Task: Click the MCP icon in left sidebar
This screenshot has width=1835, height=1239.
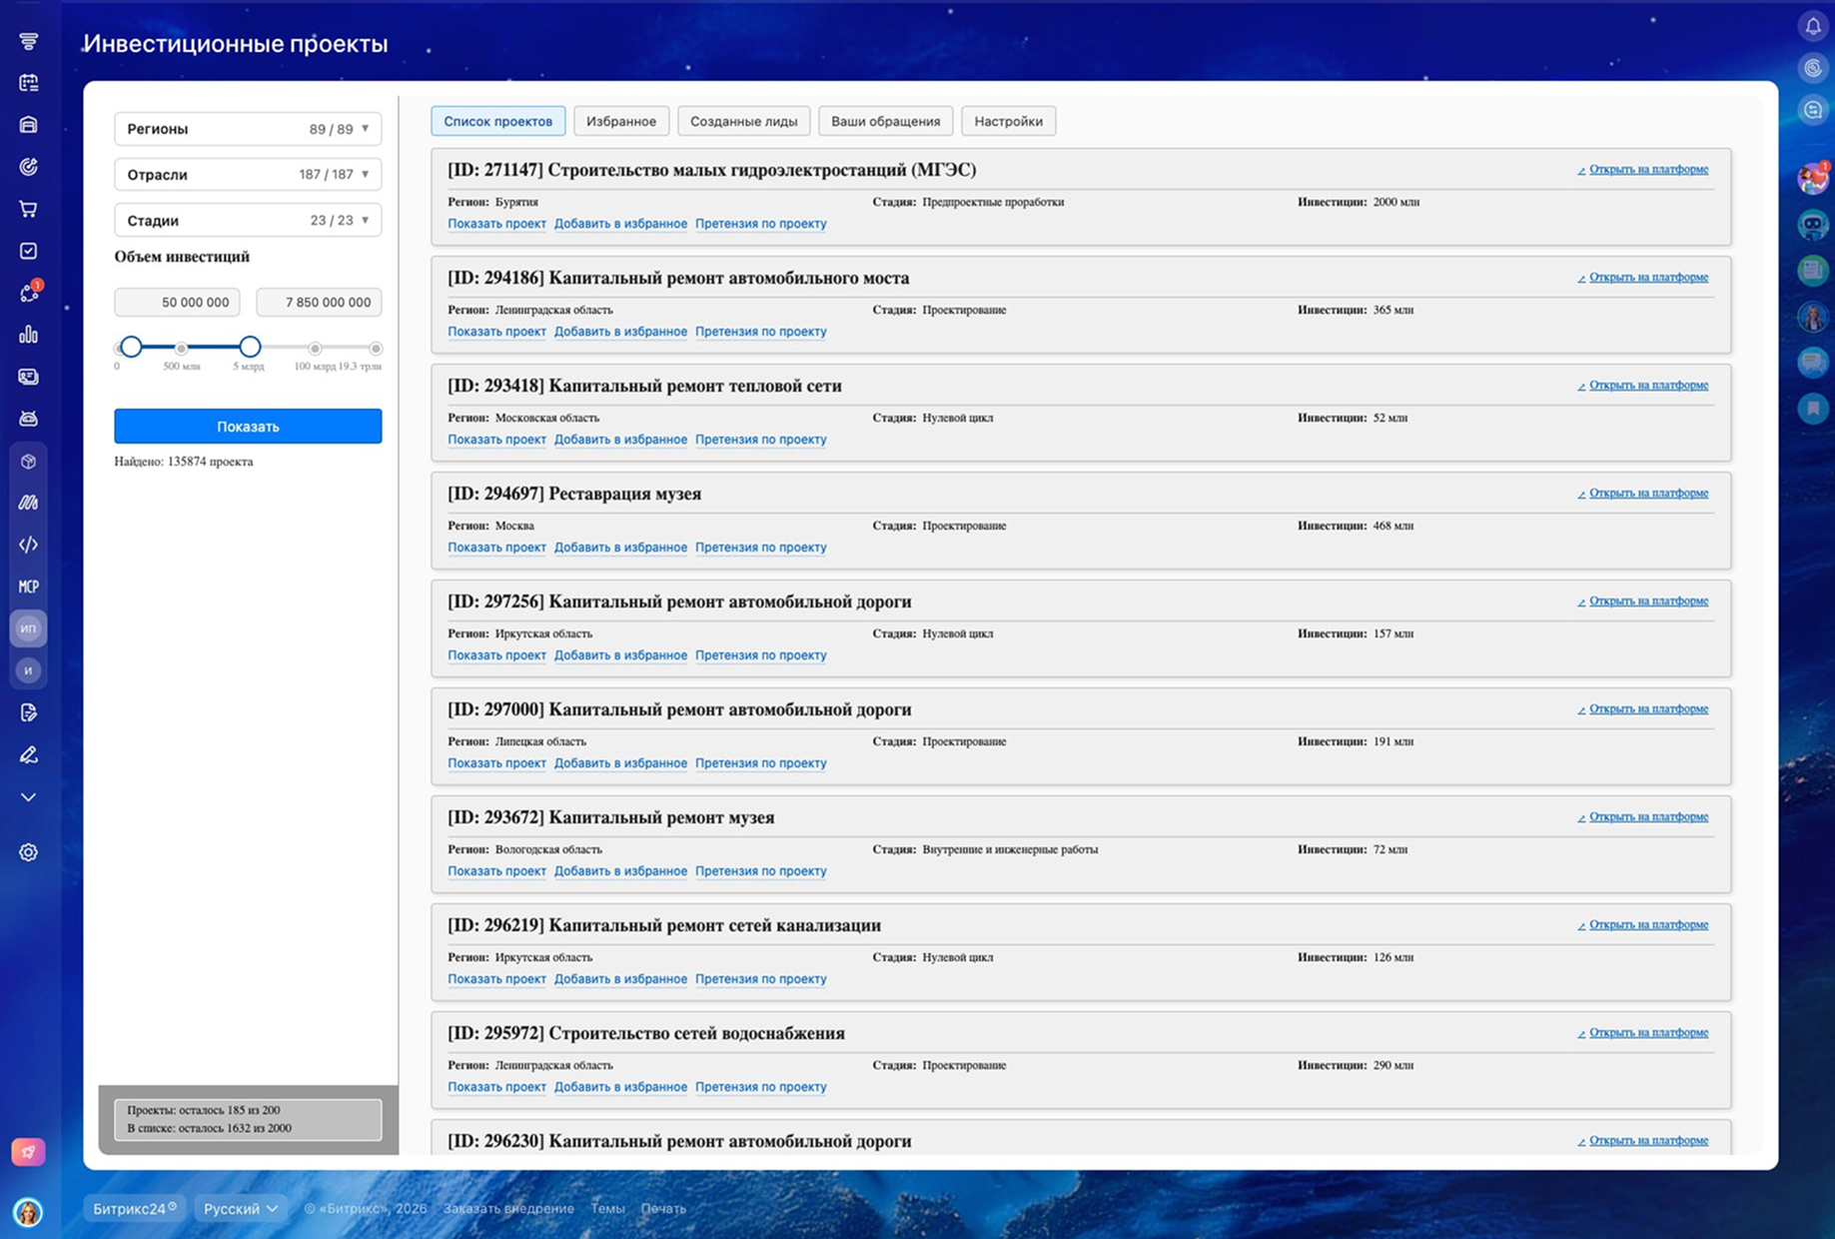Action: pos(28,587)
